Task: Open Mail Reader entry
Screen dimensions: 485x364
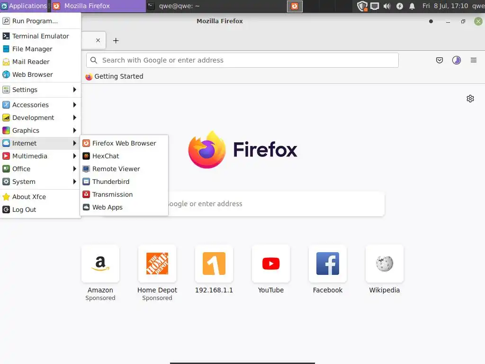Action: click(x=40, y=62)
